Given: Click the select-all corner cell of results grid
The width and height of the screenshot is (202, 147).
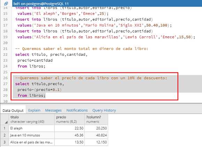Looking at the screenshot, I should point(5,119).
